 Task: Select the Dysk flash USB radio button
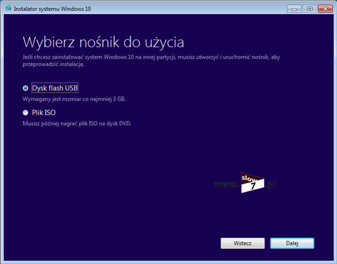pyautogui.click(x=25, y=88)
